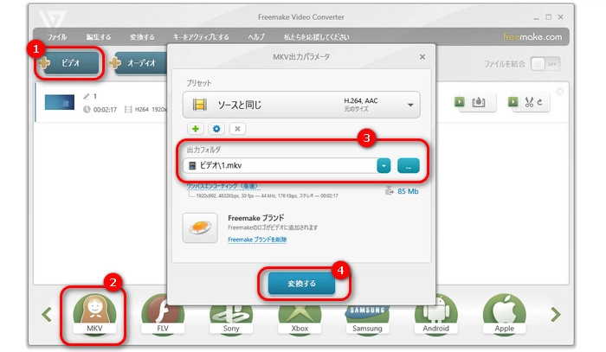Open the 私たちを応援してください menu
The width and height of the screenshot is (606, 352).
click(x=316, y=37)
